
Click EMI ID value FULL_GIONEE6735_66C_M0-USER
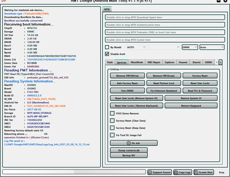pos(46,106)
